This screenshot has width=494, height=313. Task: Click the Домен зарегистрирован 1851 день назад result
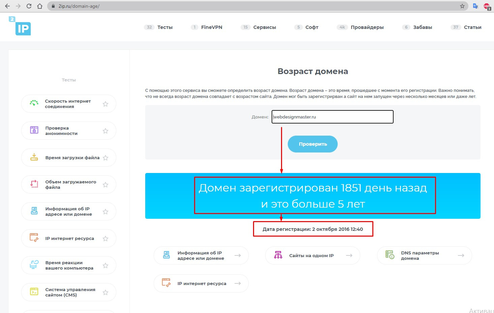coord(313,188)
